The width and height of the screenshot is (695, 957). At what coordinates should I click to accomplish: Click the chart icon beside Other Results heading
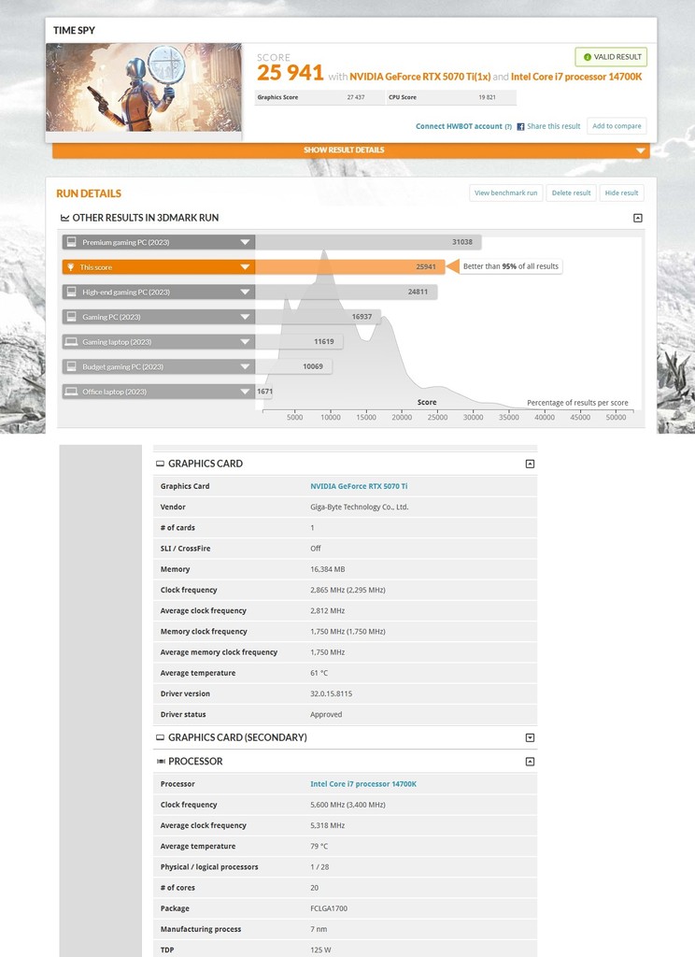64,218
